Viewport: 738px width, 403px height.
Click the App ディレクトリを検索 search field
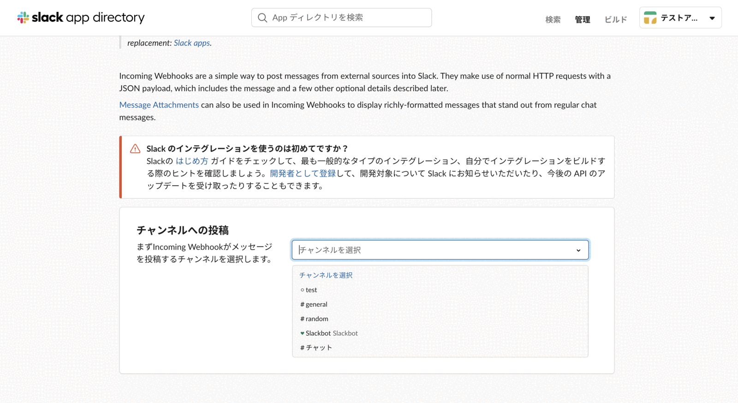341,18
